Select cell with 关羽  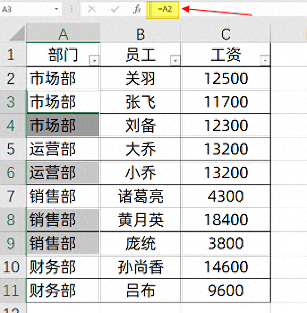(x=140, y=78)
